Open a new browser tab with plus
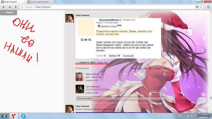212x119 pixels. coord(56,2)
